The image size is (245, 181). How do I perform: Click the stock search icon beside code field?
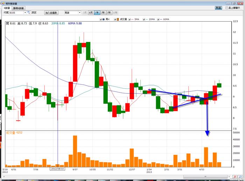coord(29,12)
